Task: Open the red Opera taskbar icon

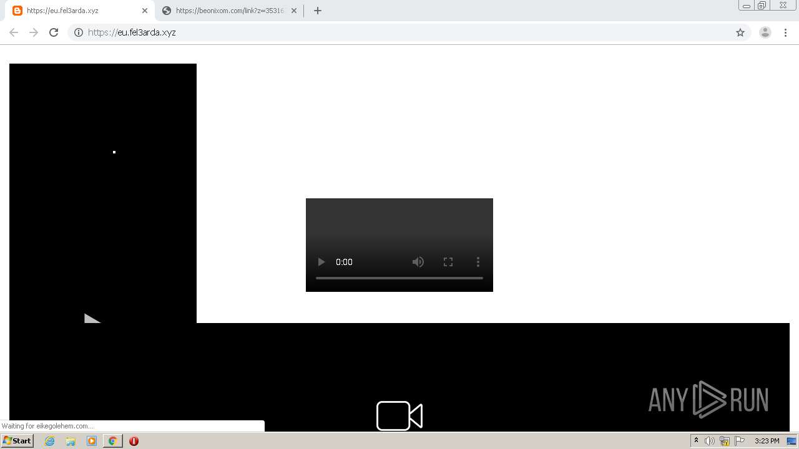Action: tap(134, 441)
